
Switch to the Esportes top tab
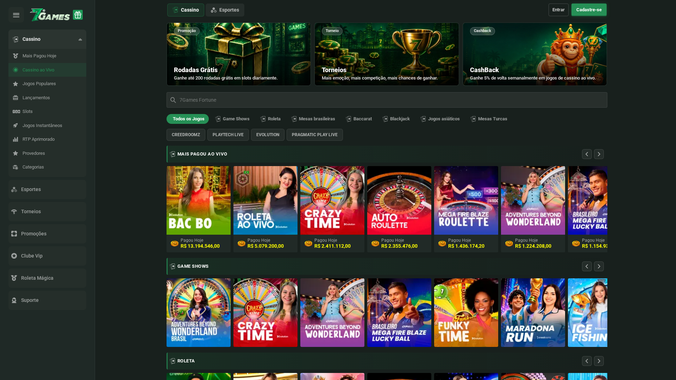225,10
